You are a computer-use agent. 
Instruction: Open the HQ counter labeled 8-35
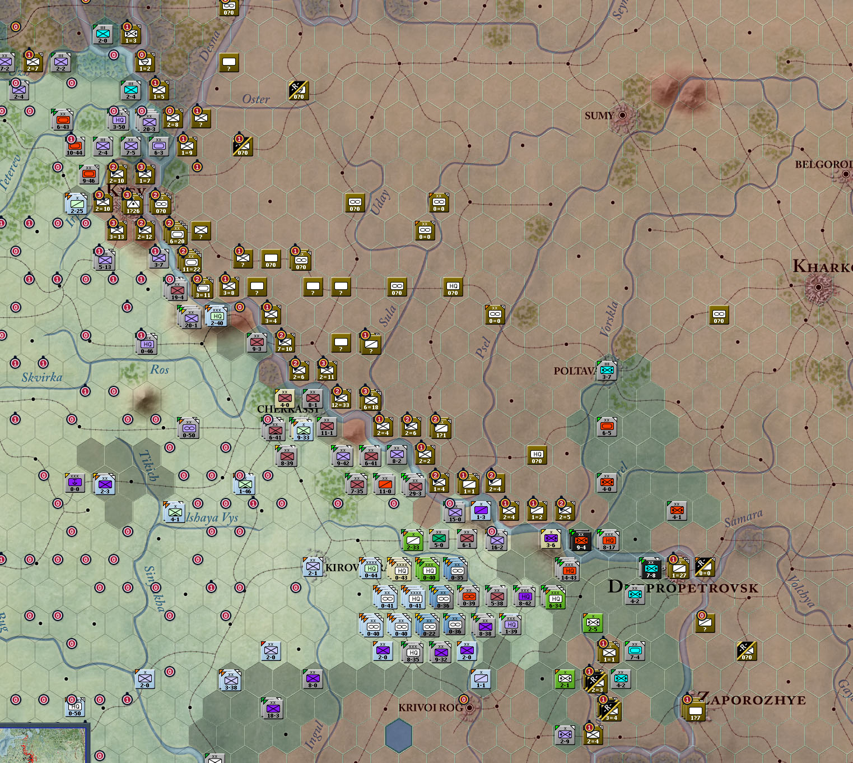coord(413,653)
